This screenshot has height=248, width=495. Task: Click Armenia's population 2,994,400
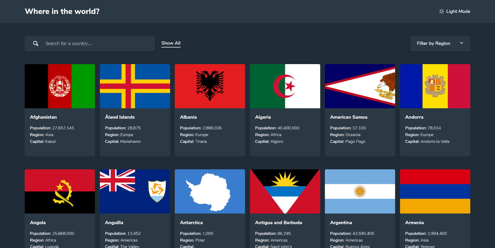[426, 233]
